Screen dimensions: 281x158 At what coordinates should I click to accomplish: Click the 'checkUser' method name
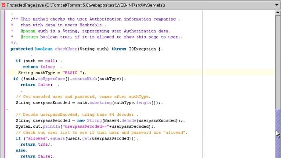pyautogui.click(x=66, y=49)
